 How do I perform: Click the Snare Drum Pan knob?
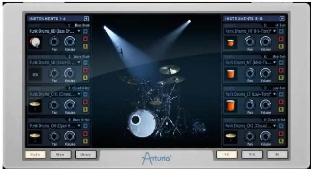click(x=54, y=73)
